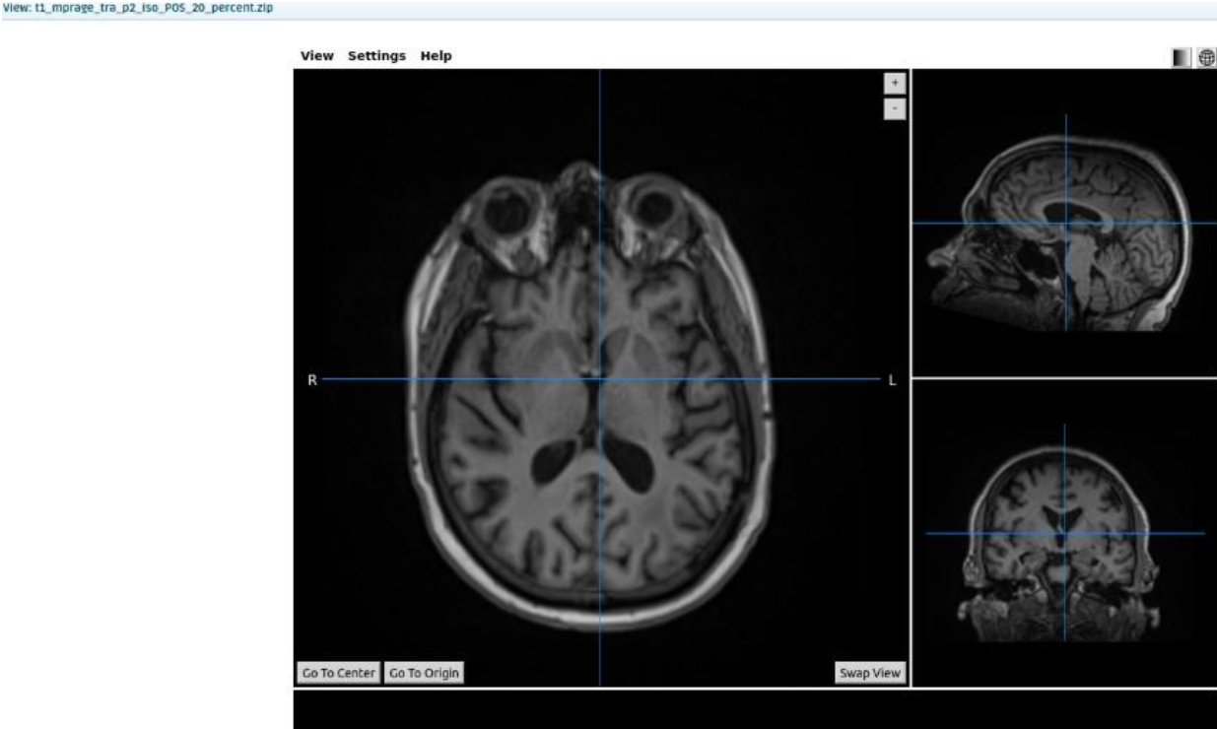Open the View menu
The image size is (1217, 729).
click(x=316, y=56)
